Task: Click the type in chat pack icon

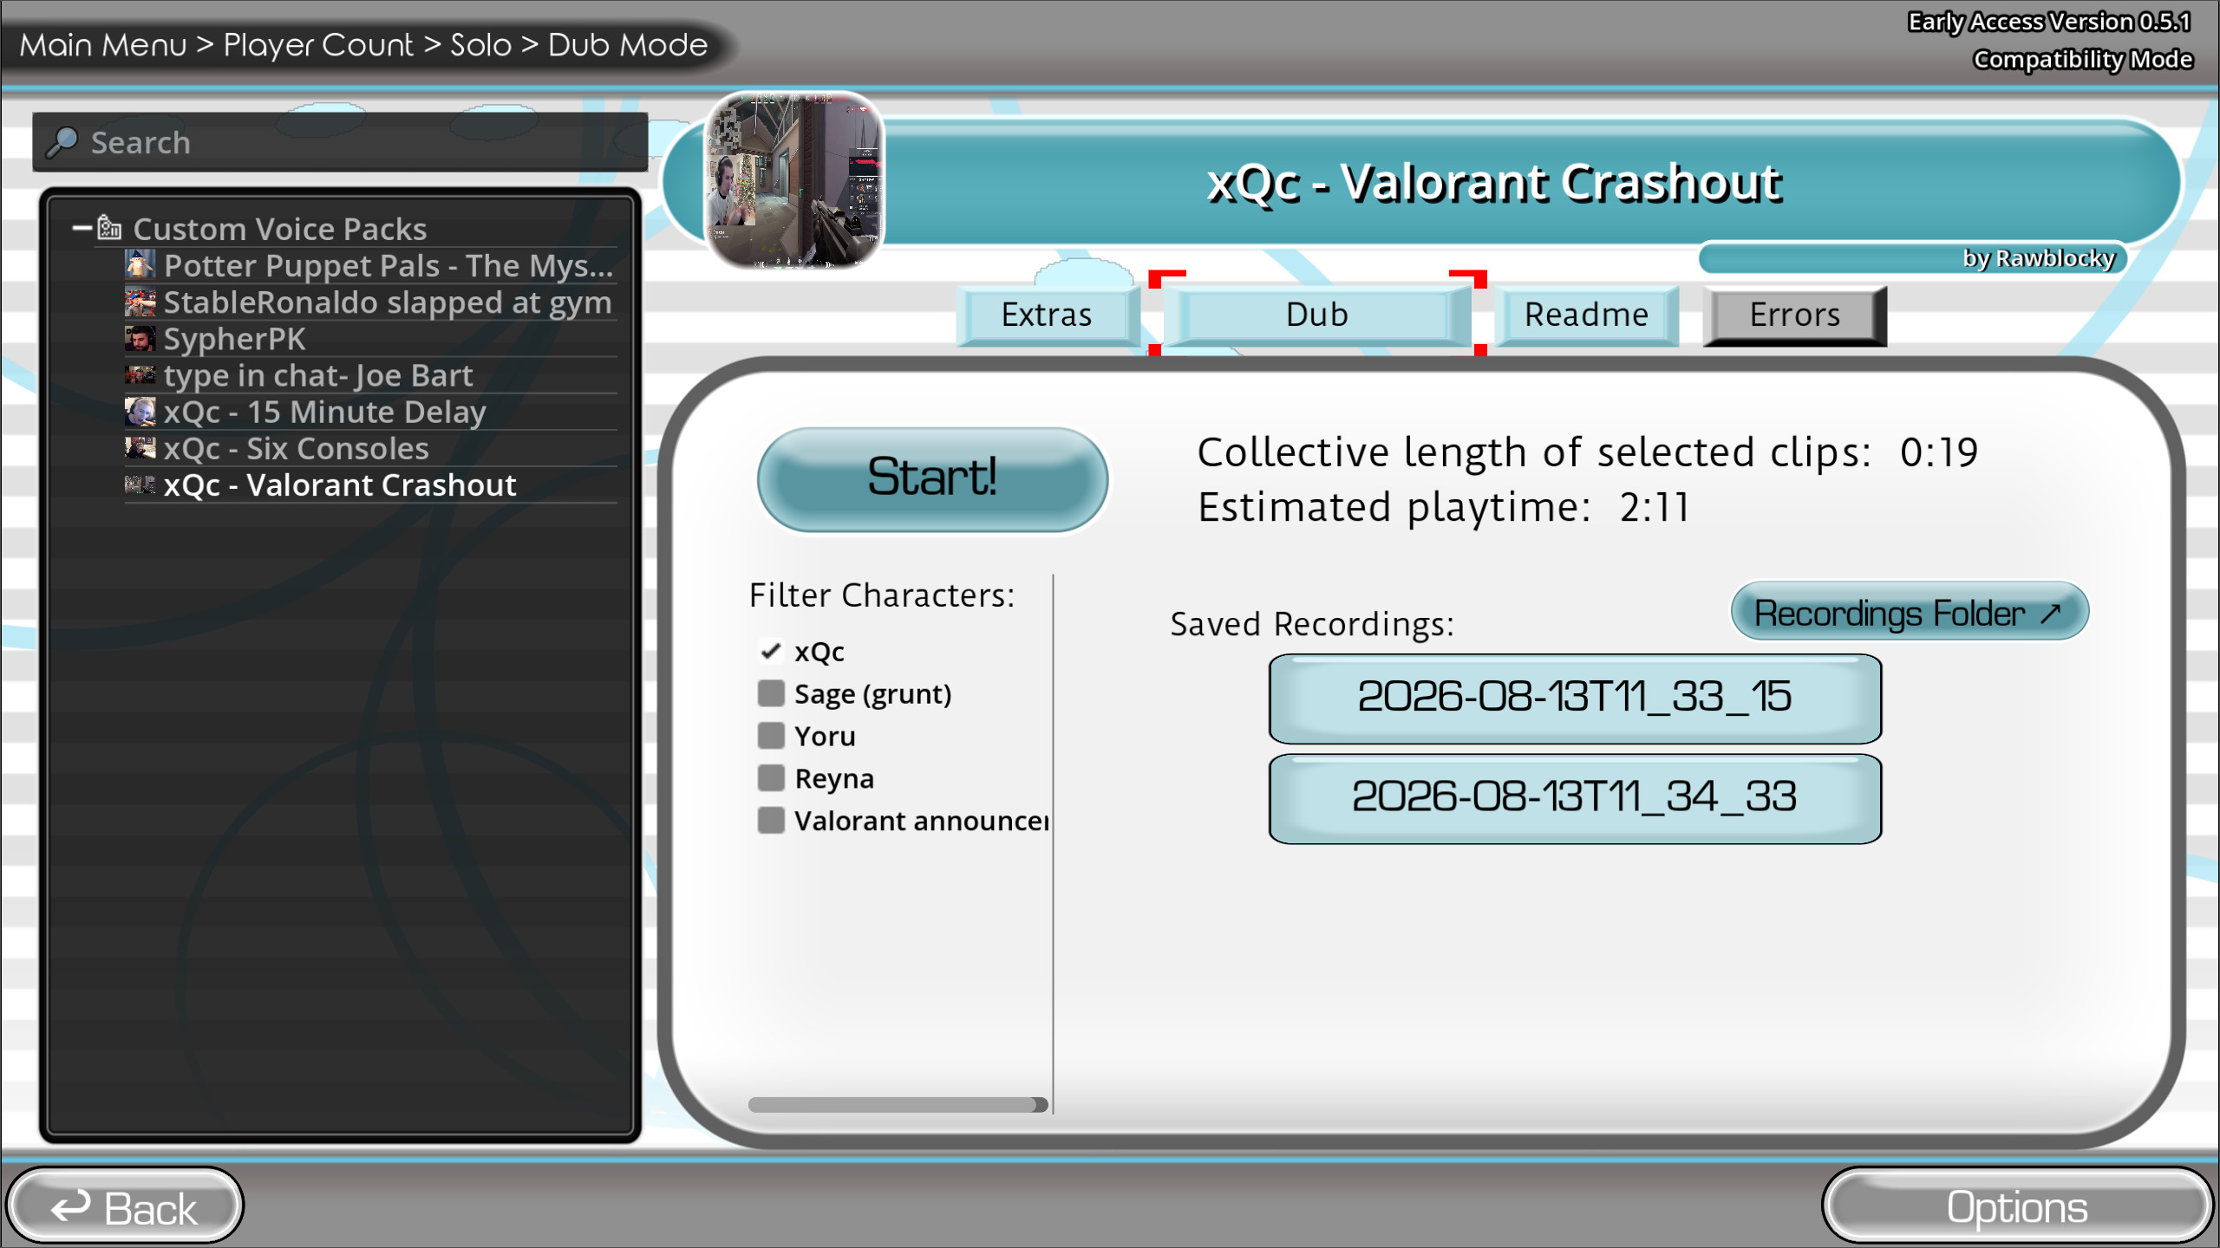Action: [140, 375]
